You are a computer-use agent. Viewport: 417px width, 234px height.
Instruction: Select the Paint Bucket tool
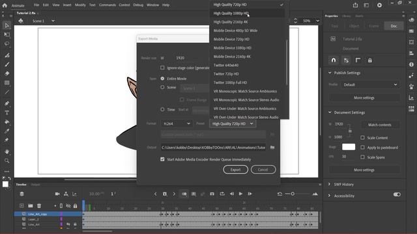click(7, 122)
